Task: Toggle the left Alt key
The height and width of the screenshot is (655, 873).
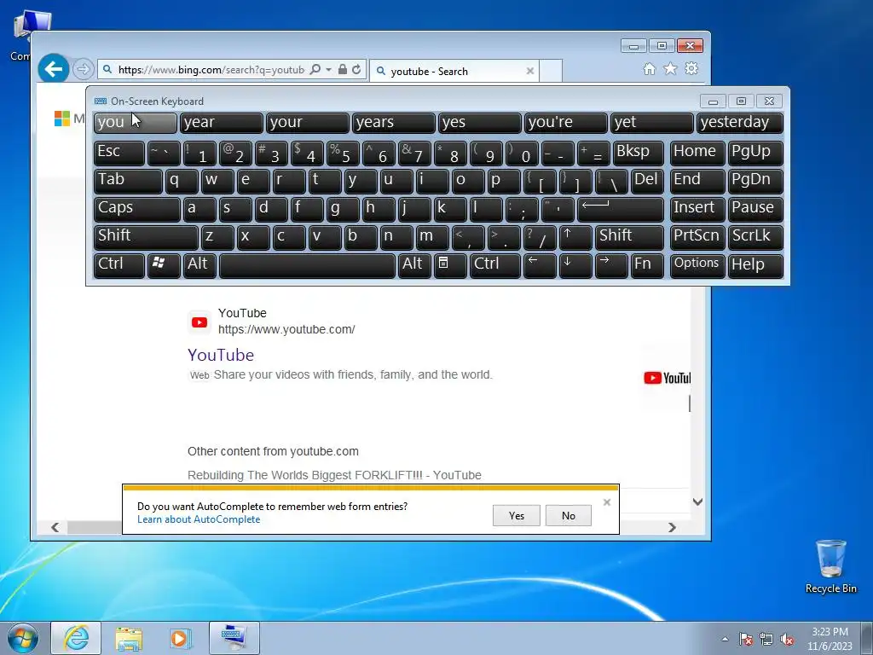Action: click(199, 265)
